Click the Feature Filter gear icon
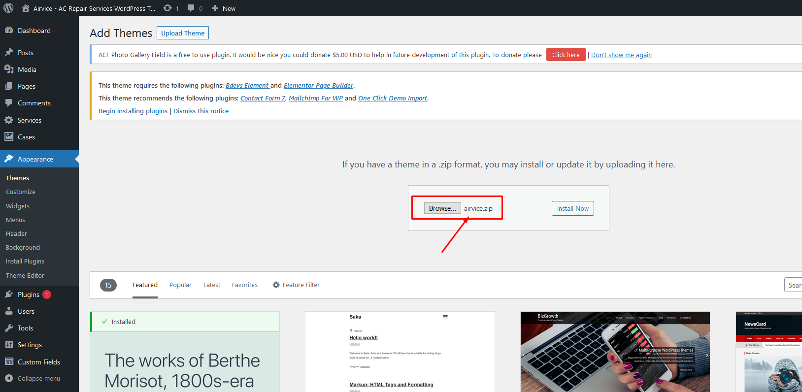This screenshot has width=802, height=392. pos(276,285)
